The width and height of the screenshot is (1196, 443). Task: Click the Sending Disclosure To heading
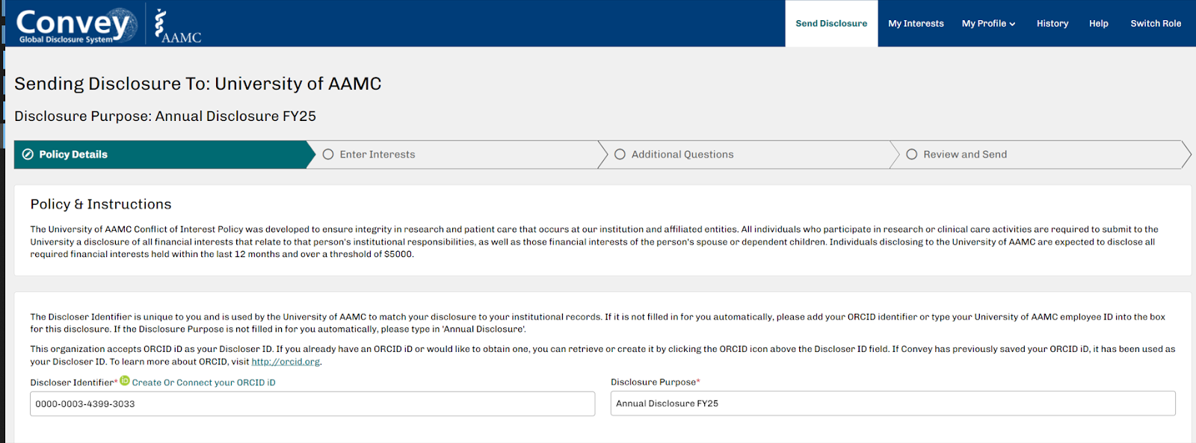click(x=197, y=84)
